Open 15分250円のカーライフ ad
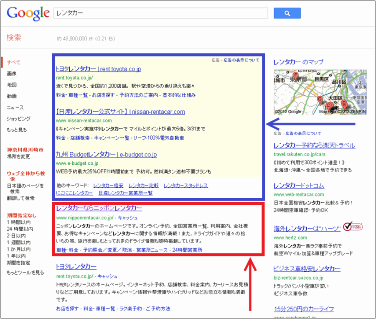This screenshot has height=319, width=376. (x=304, y=309)
